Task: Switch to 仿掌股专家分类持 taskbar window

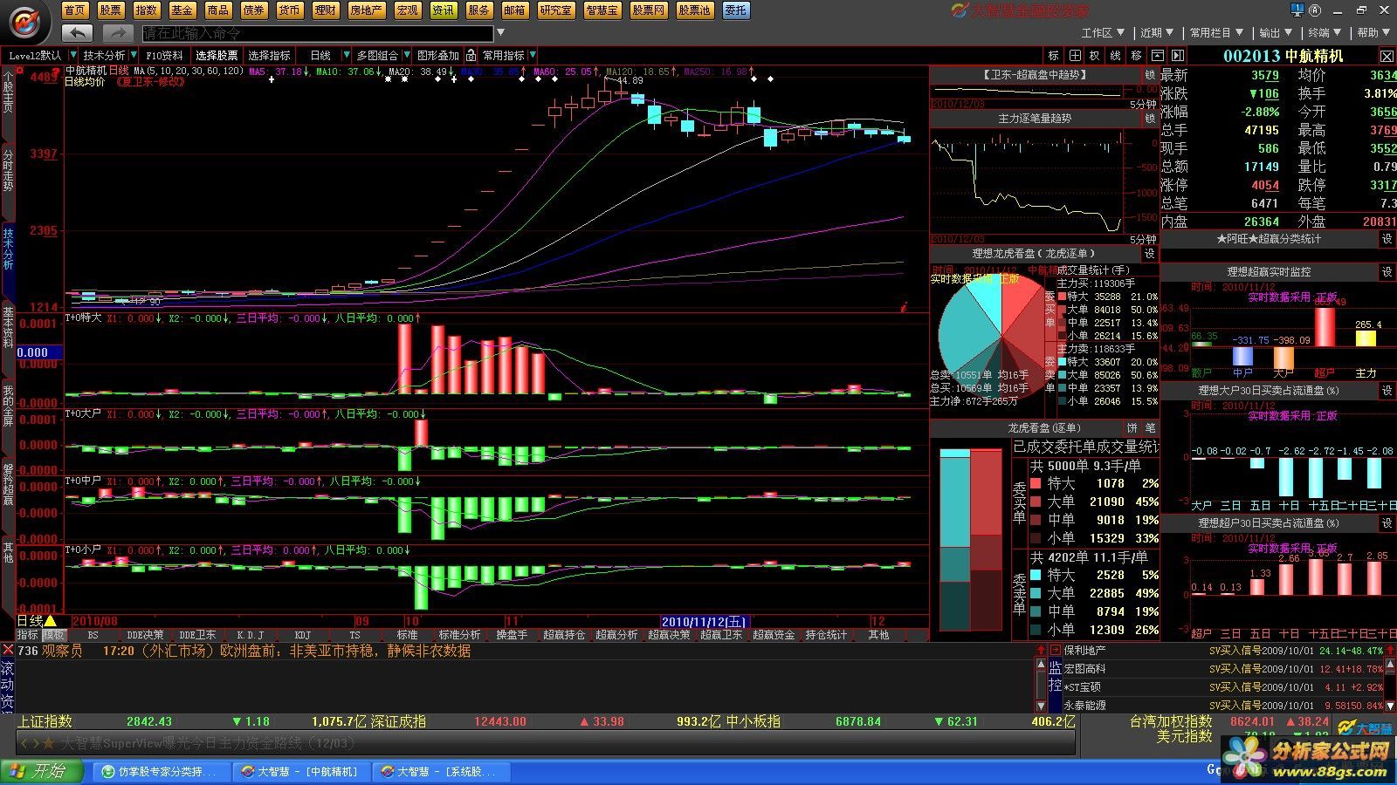Action: (x=162, y=772)
